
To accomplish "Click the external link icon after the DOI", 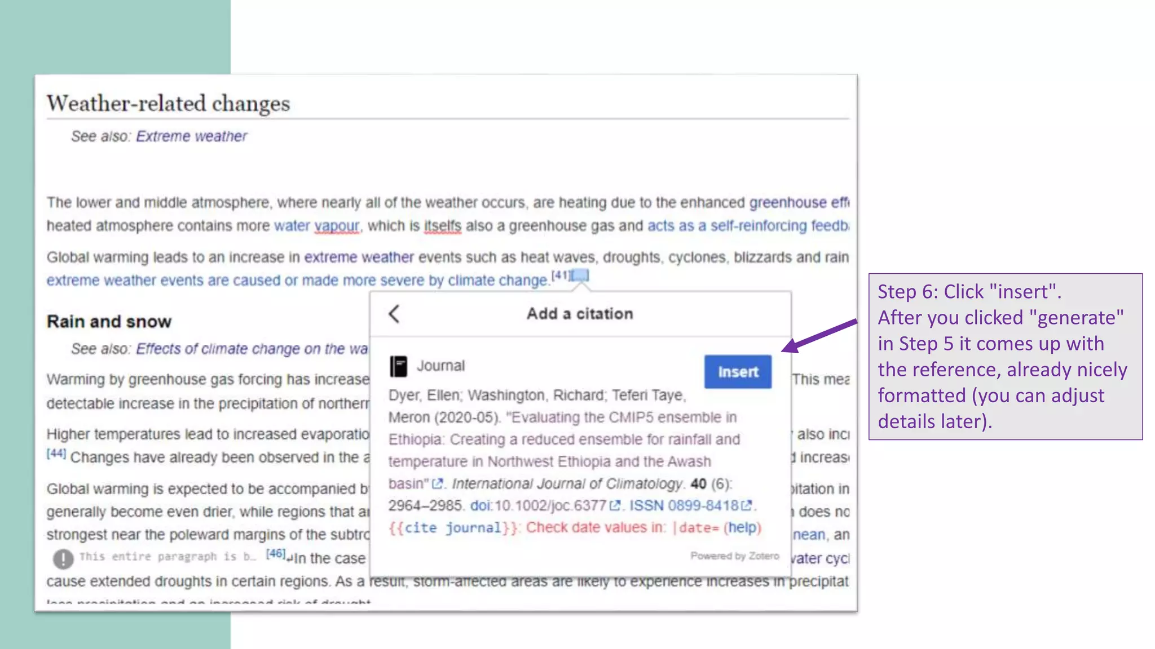I will tap(615, 506).
